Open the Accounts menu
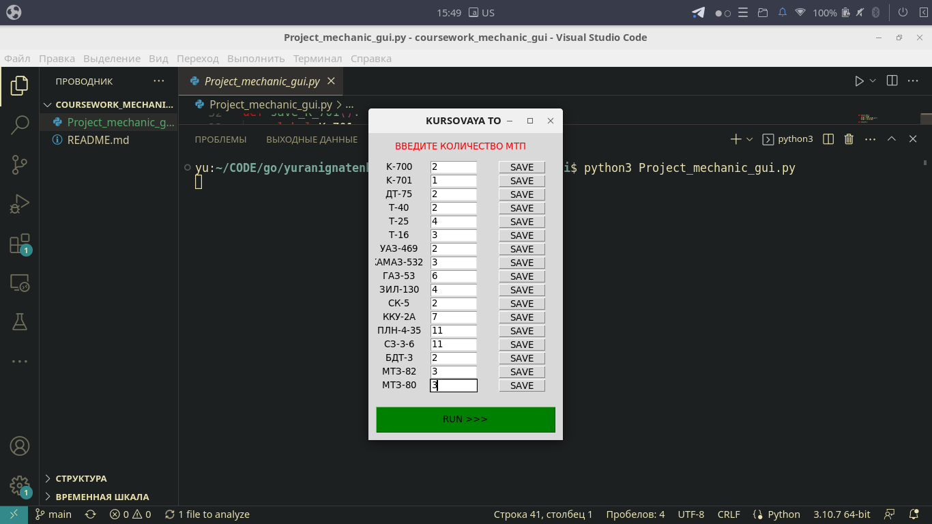The width and height of the screenshot is (932, 524). [20, 446]
